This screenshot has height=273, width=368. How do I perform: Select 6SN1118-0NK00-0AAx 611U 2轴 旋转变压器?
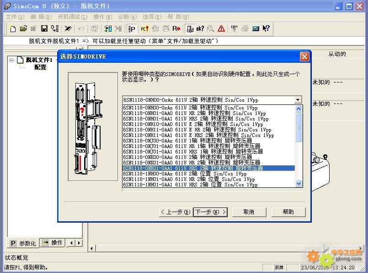click(208, 157)
